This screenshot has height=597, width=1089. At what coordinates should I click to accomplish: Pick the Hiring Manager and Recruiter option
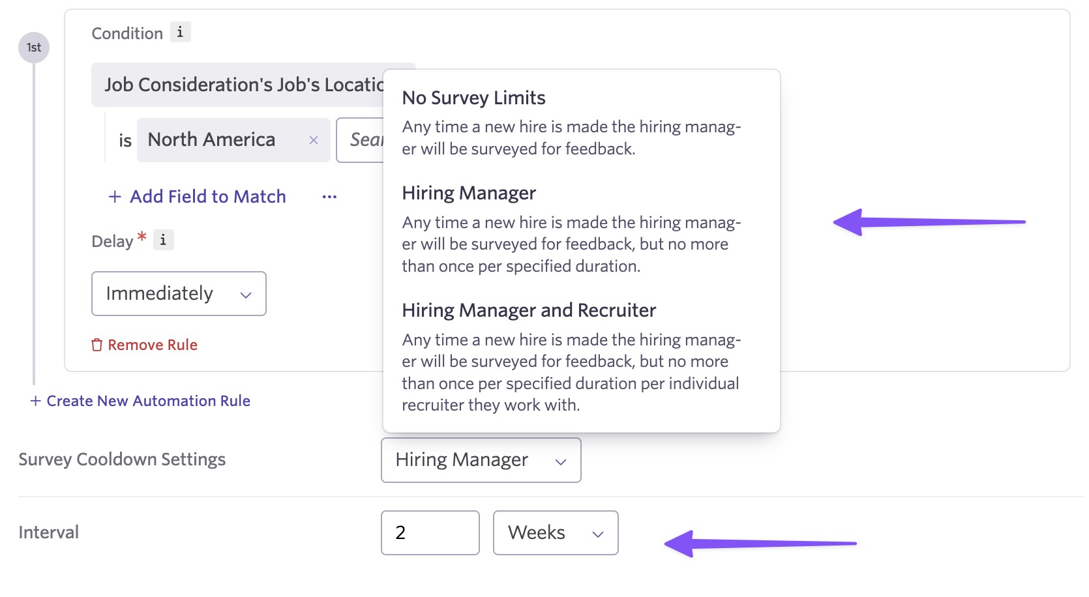(x=529, y=310)
